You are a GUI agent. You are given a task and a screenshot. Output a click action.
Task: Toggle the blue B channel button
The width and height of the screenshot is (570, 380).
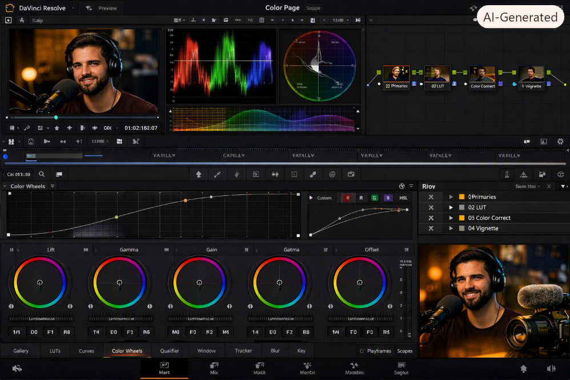pyautogui.click(x=388, y=198)
